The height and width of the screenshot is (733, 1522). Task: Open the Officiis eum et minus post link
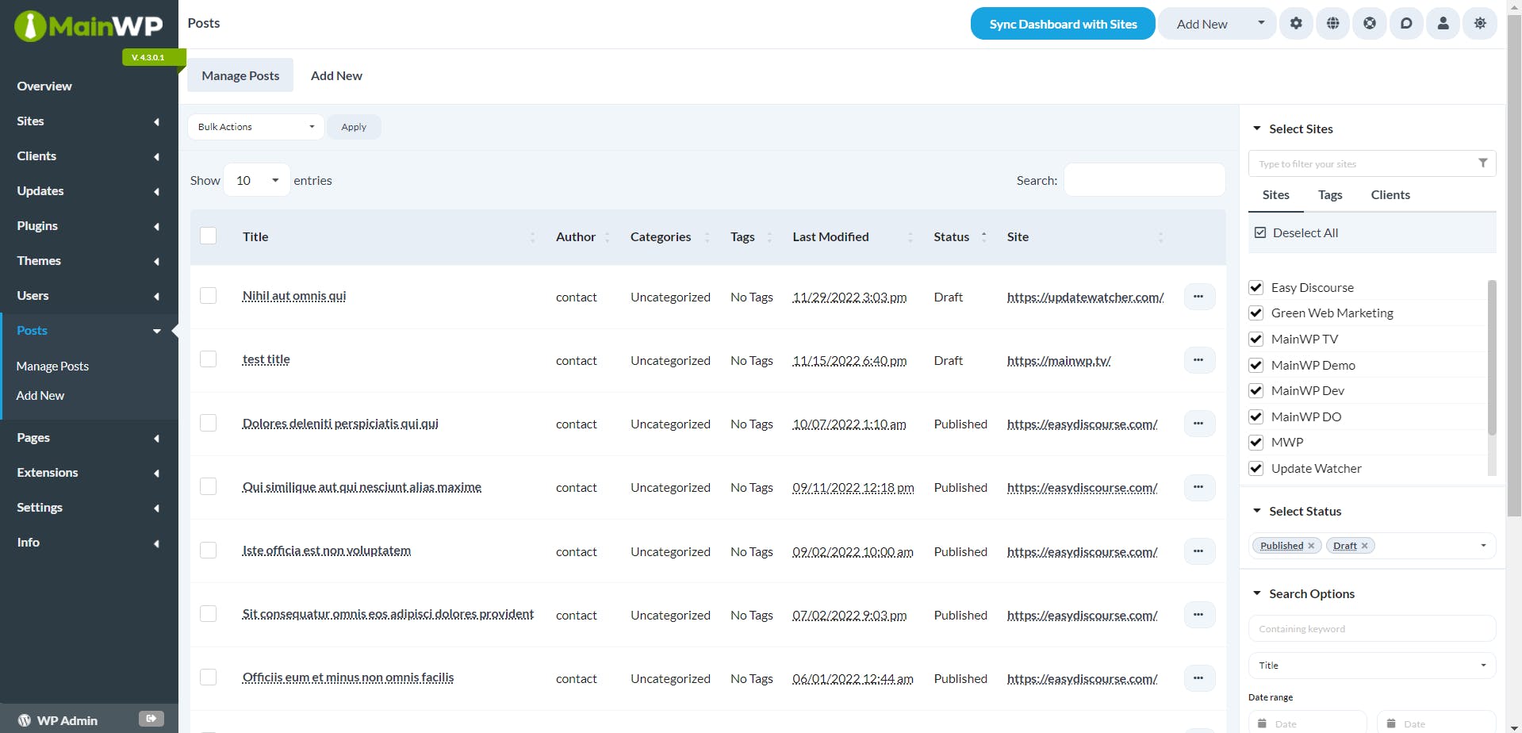click(x=348, y=677)
